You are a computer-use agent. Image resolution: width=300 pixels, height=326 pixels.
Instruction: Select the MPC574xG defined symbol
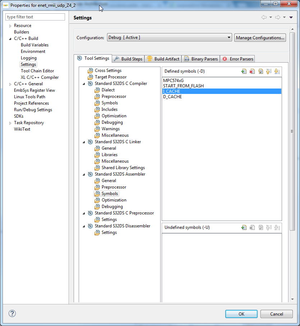[222, 81]
